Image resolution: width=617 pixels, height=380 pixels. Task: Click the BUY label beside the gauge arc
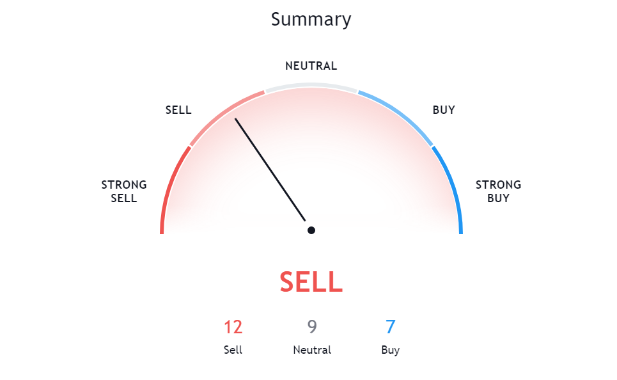point(444,110)
